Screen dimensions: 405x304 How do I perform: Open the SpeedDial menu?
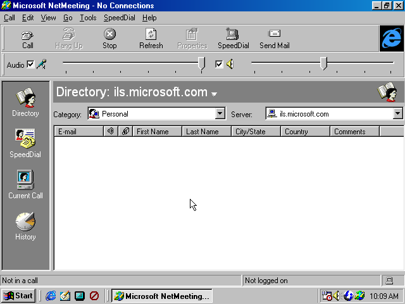point(120,18)
